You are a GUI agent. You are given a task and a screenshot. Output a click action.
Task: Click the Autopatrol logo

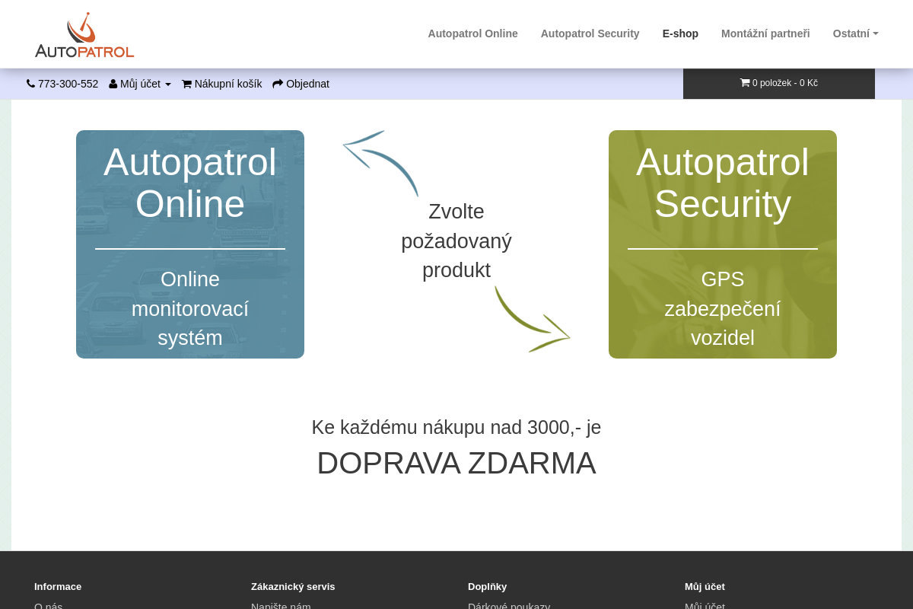click(84, 35)
